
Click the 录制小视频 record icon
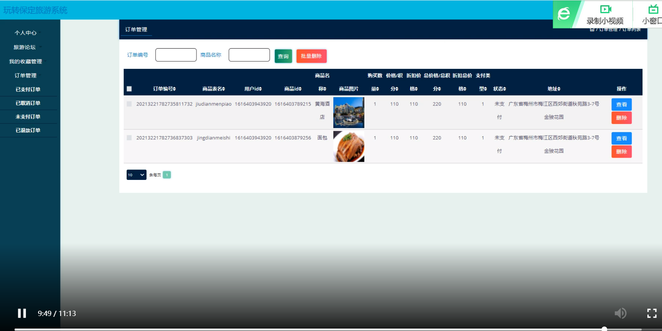coord(605,9)
